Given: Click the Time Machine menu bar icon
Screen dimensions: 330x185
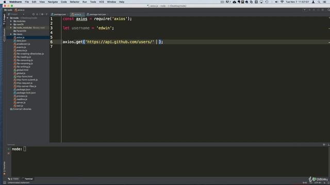Looking at the screenshot, I should coord(267,2).
